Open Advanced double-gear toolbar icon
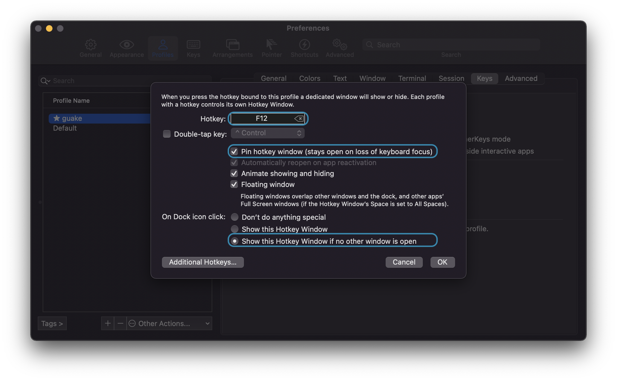Screen dimensions: 617x381 340,45
